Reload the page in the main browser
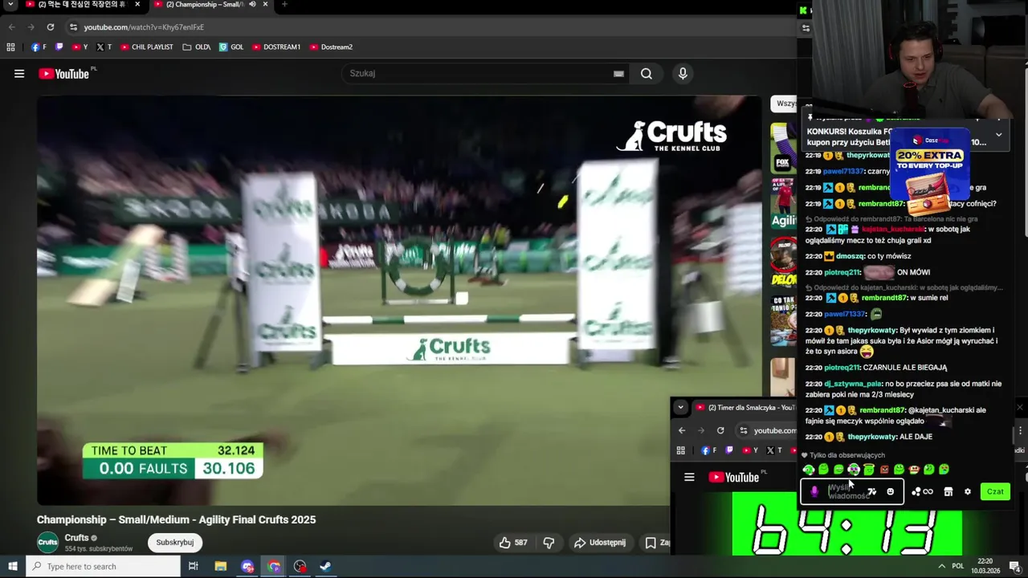 click(51, 27)
